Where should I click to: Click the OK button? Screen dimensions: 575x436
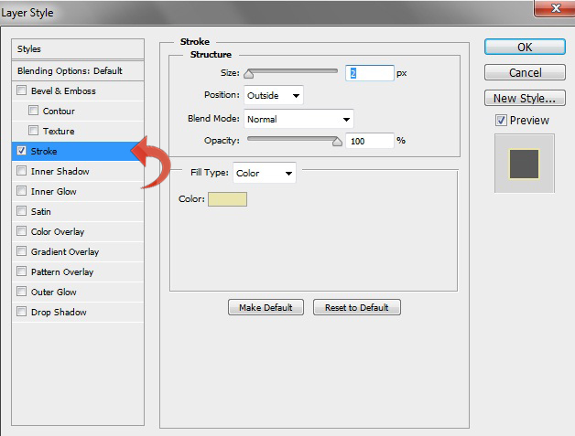(524, 47)
